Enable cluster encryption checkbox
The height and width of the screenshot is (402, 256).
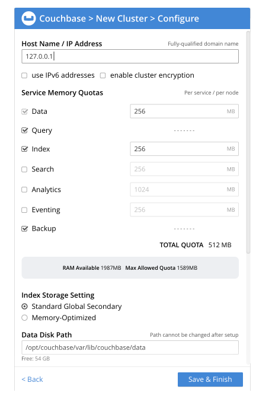pyautogui.click(x=103, y=75)
